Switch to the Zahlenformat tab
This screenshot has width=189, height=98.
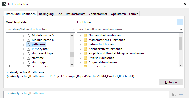[98, 14]
